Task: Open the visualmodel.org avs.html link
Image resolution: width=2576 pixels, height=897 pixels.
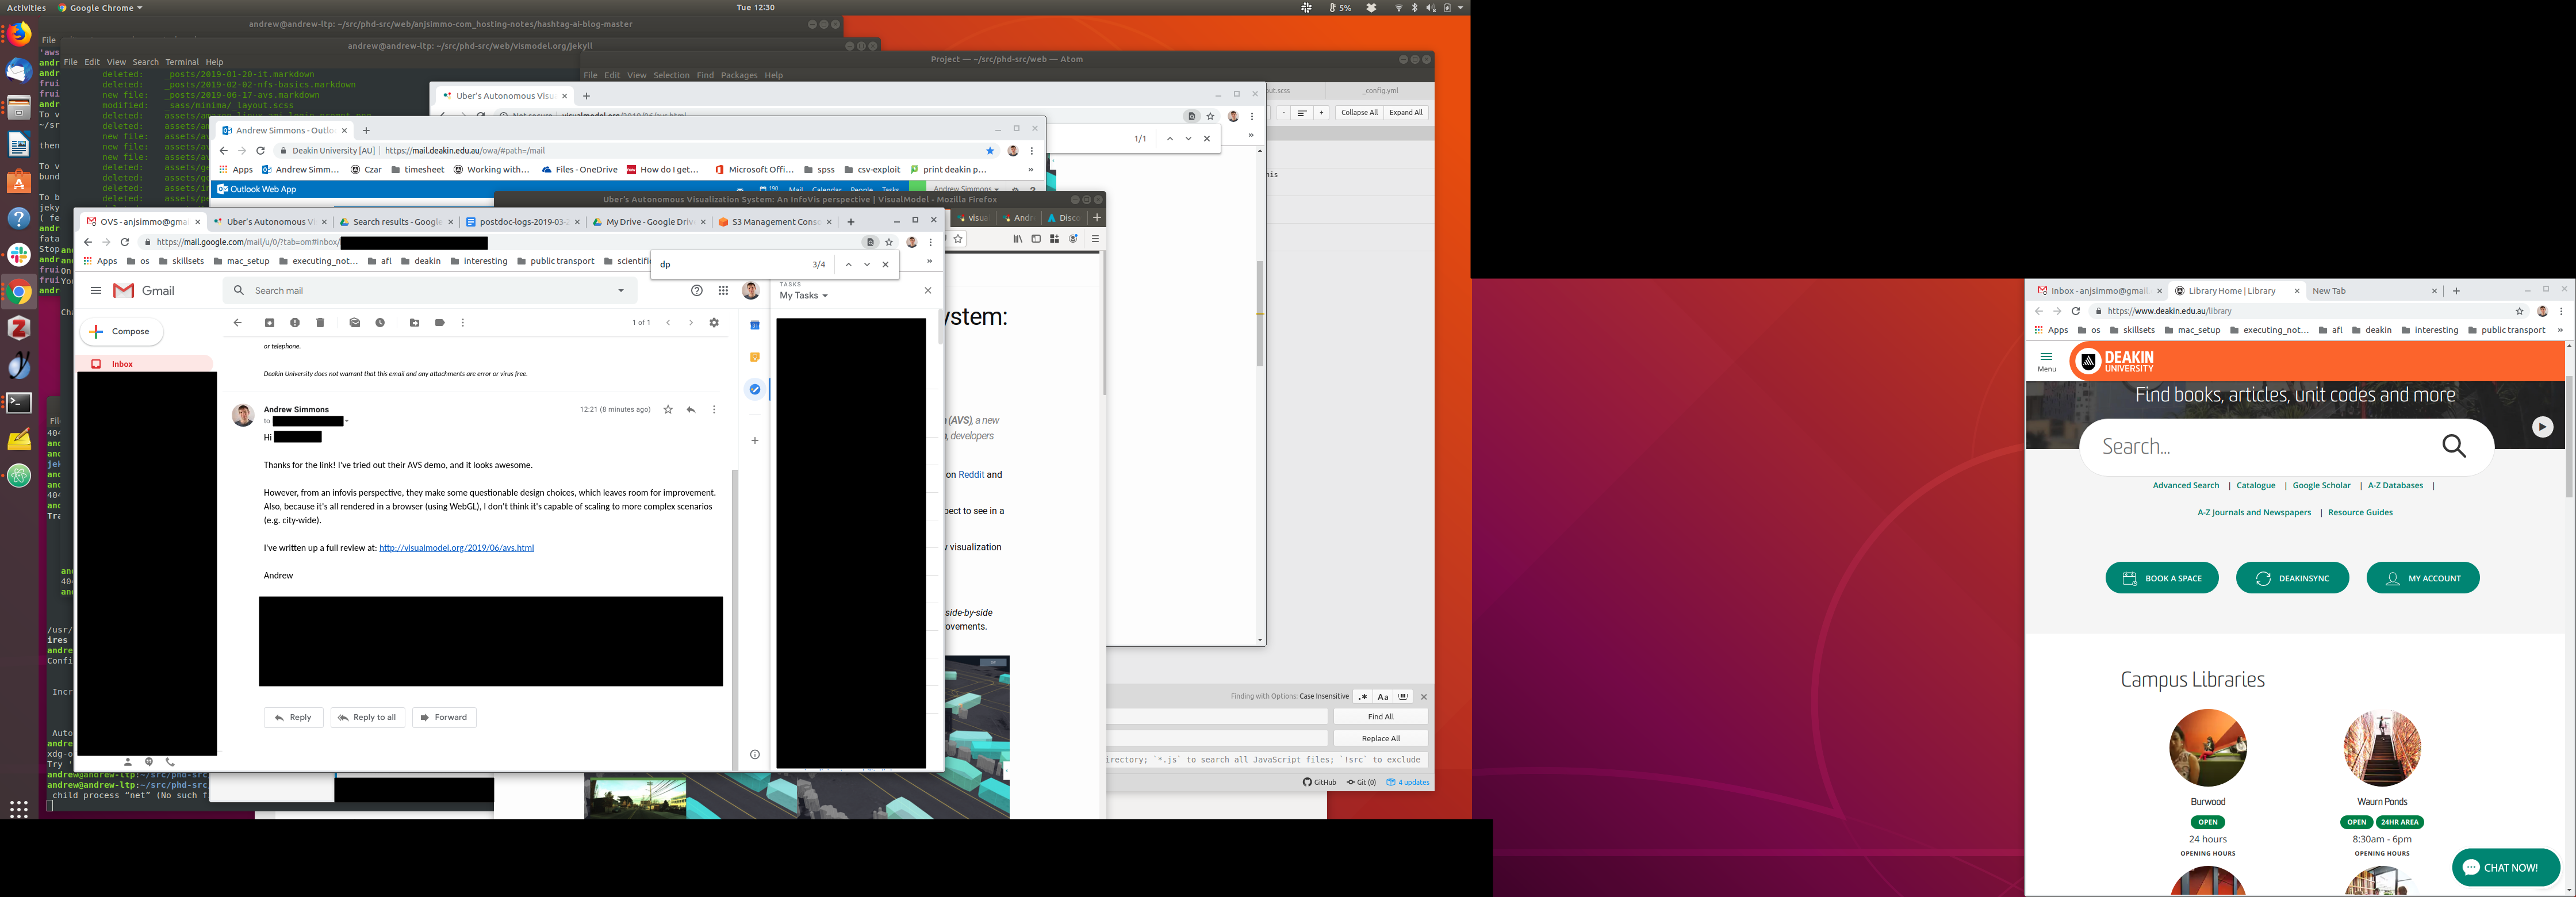Action: (x=456, y=548)
